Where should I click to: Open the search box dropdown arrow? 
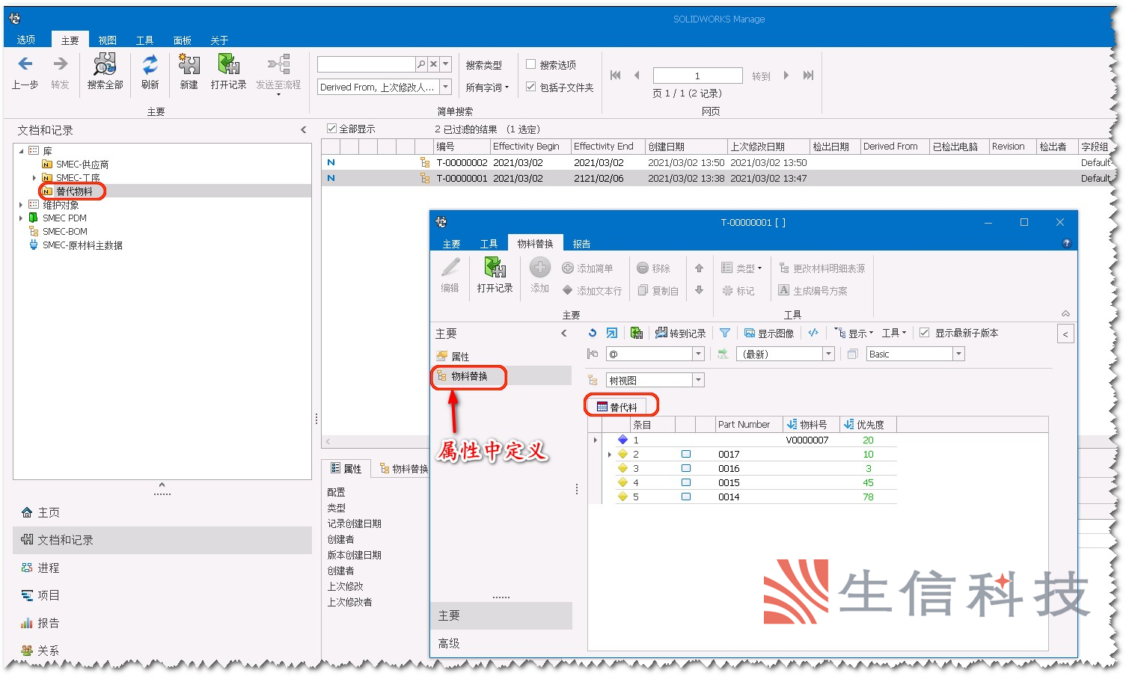click(446, 64)
